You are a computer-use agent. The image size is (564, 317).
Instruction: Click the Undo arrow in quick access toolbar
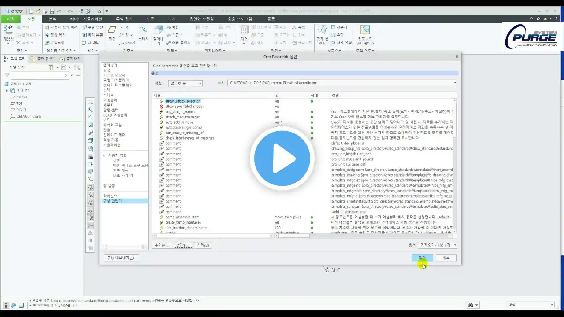coord(59,11)
